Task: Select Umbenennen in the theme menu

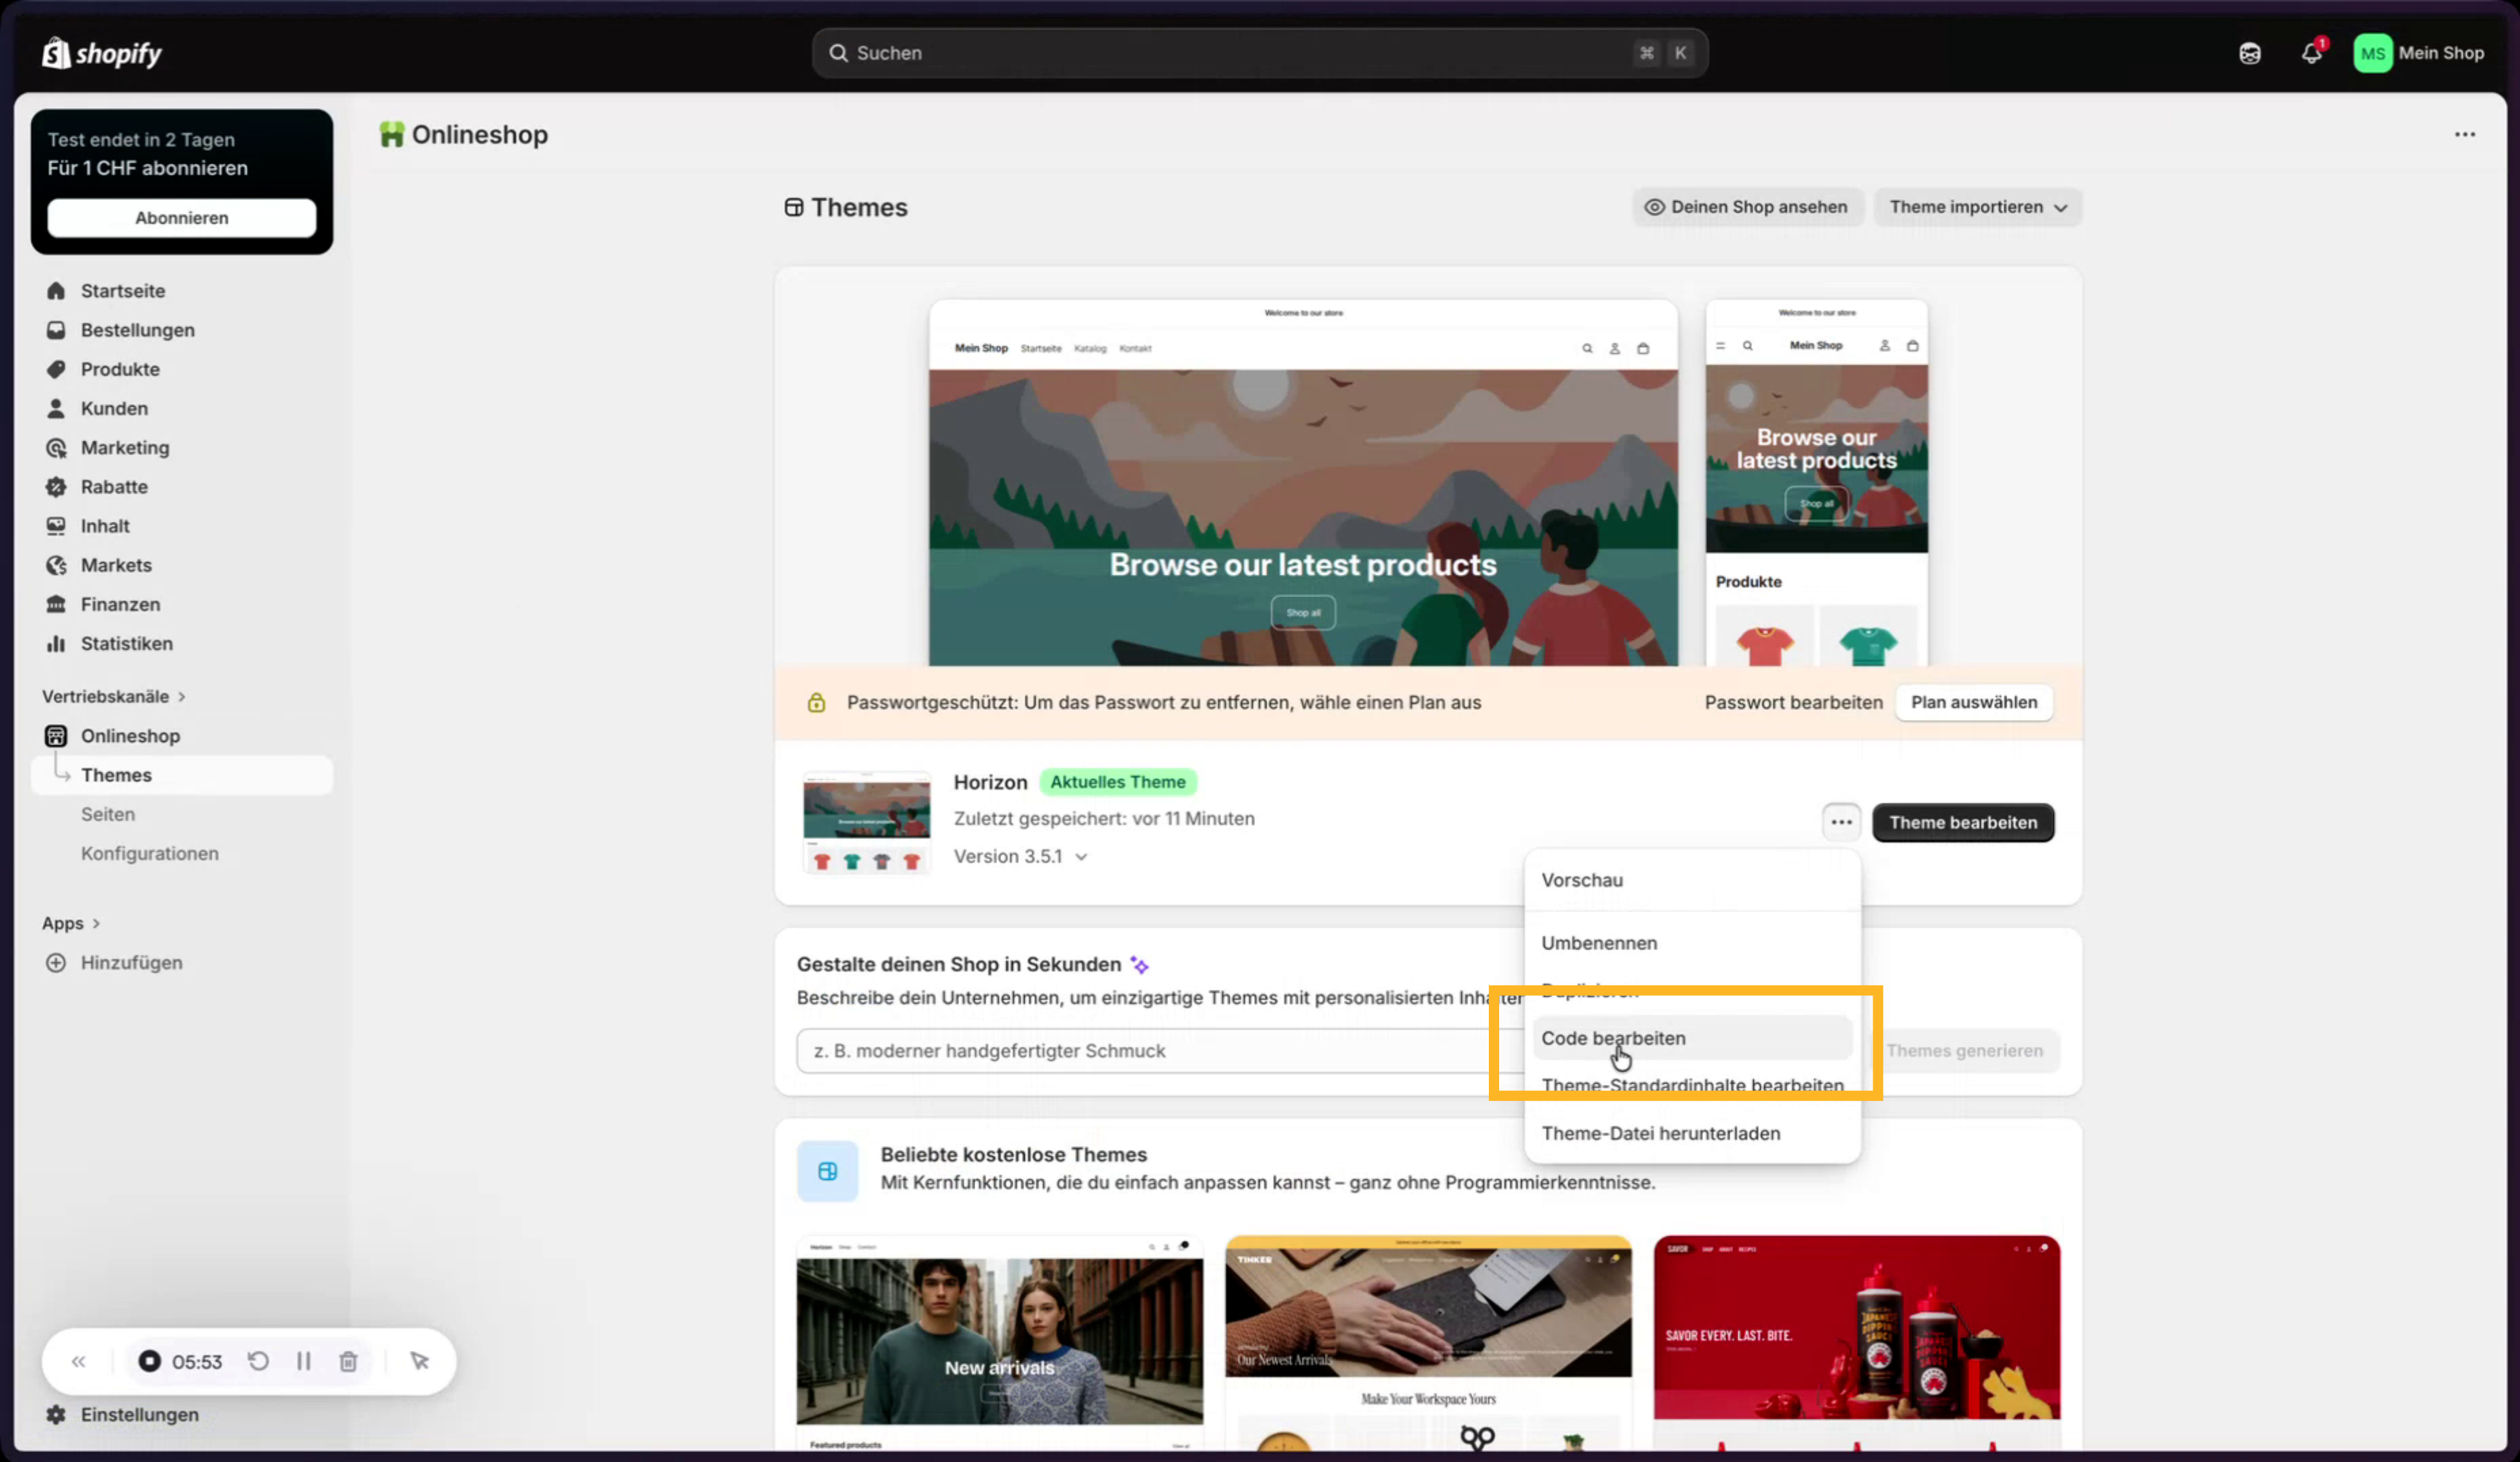Action: tap(1598, 942)
